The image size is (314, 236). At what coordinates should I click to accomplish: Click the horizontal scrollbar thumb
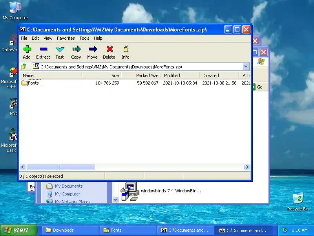(60, 167)
